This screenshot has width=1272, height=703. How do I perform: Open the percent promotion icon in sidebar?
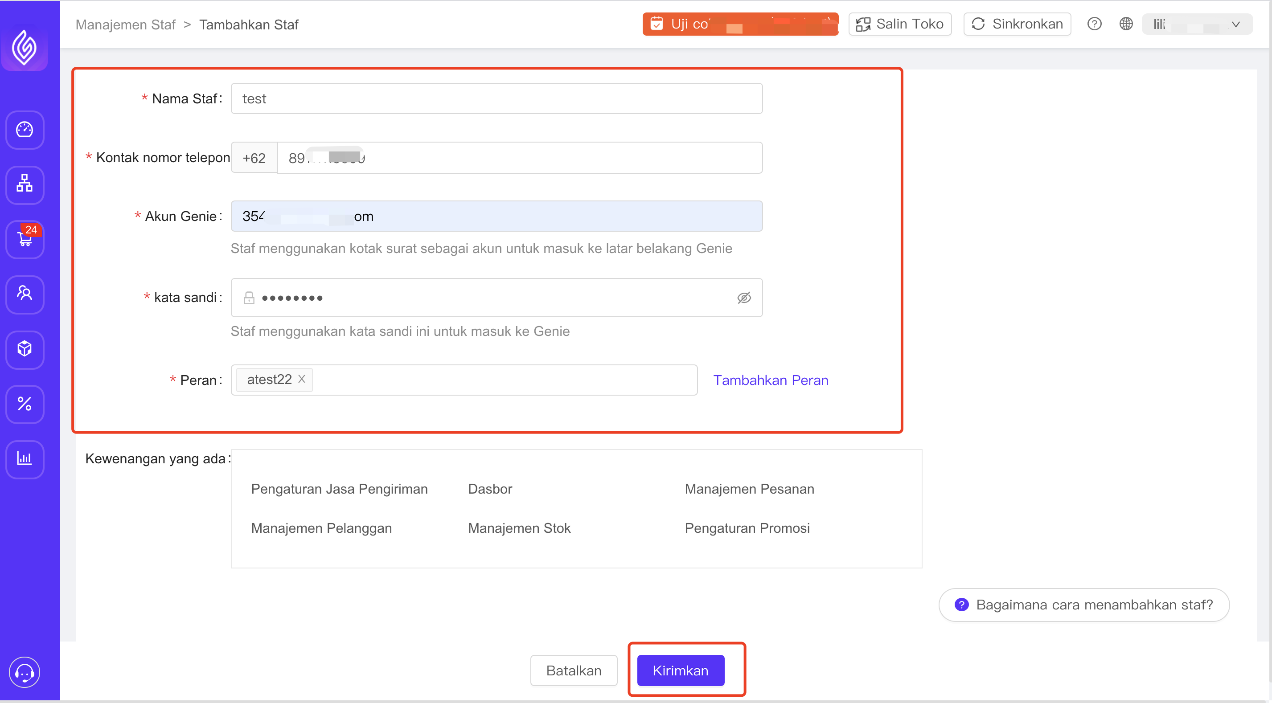[x=25, y=404]
